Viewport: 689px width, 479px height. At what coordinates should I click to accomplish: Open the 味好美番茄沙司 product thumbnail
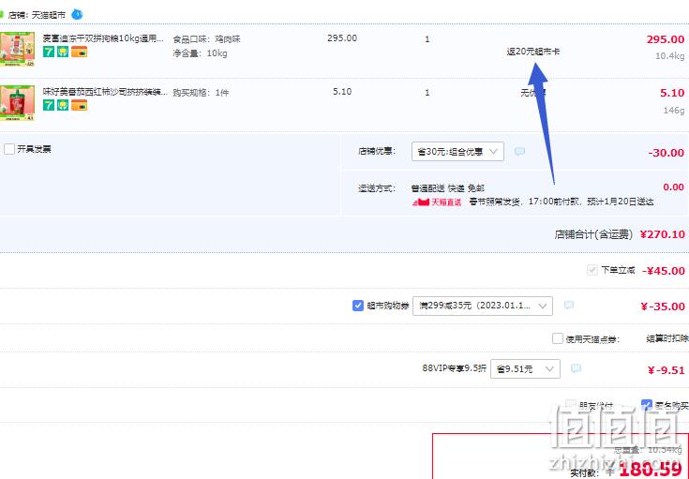(17, 103)
